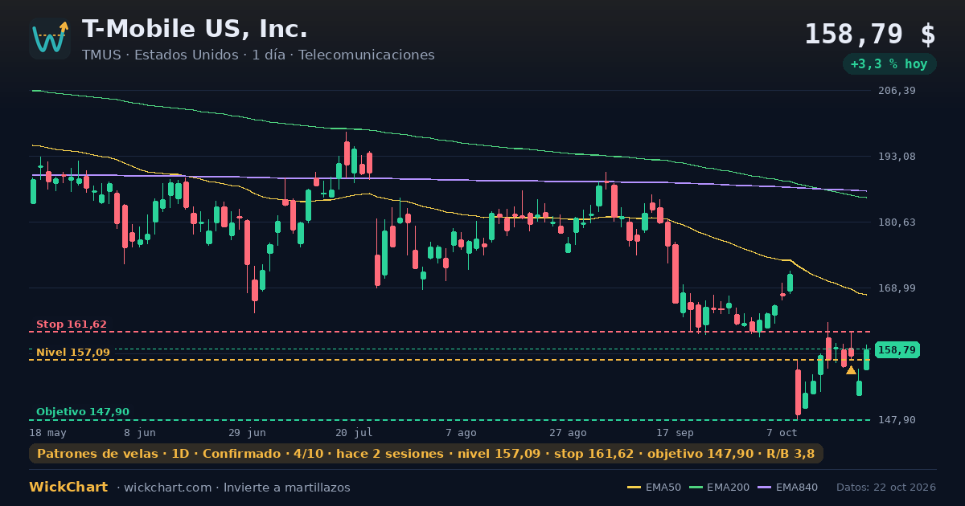The height and width of the screenshot is (506, 965).
Task: Click the "+3,3 % hoy" change badge
Action: click(x=889, y=64)
